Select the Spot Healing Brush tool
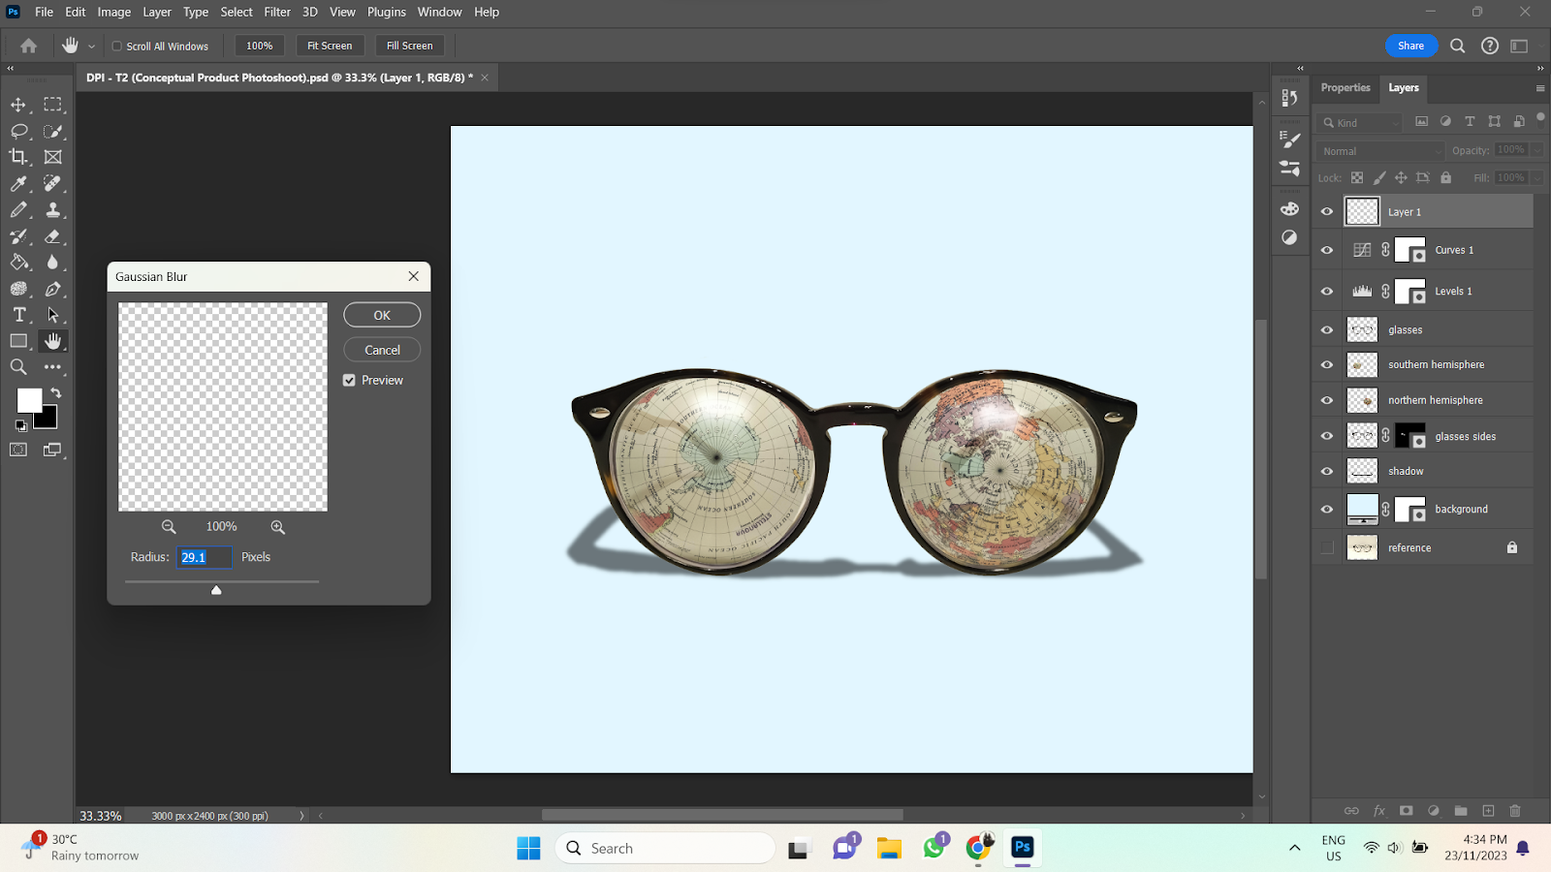 (53, 183)
